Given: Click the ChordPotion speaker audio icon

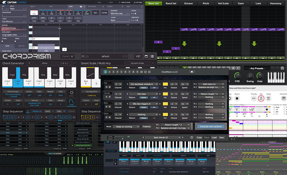Looking at the screenshot, I should point(192,72).
